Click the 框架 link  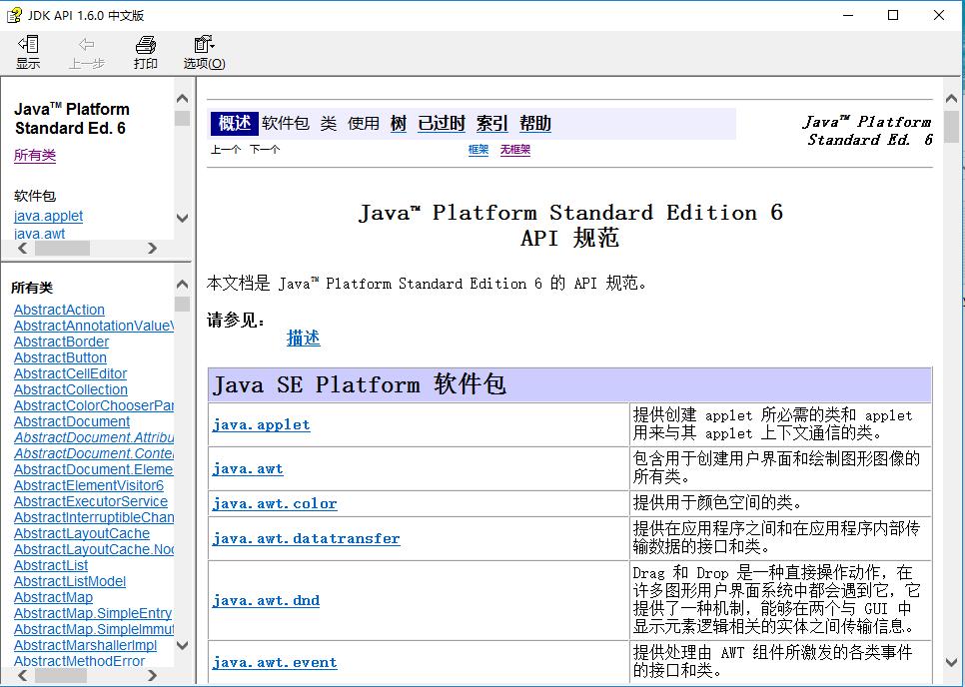coord(479,150)
